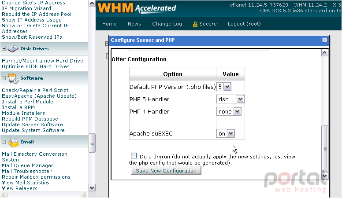Open Rebuild RPM Database link
This screenshot has width=342, height=198.
point(30,119)
